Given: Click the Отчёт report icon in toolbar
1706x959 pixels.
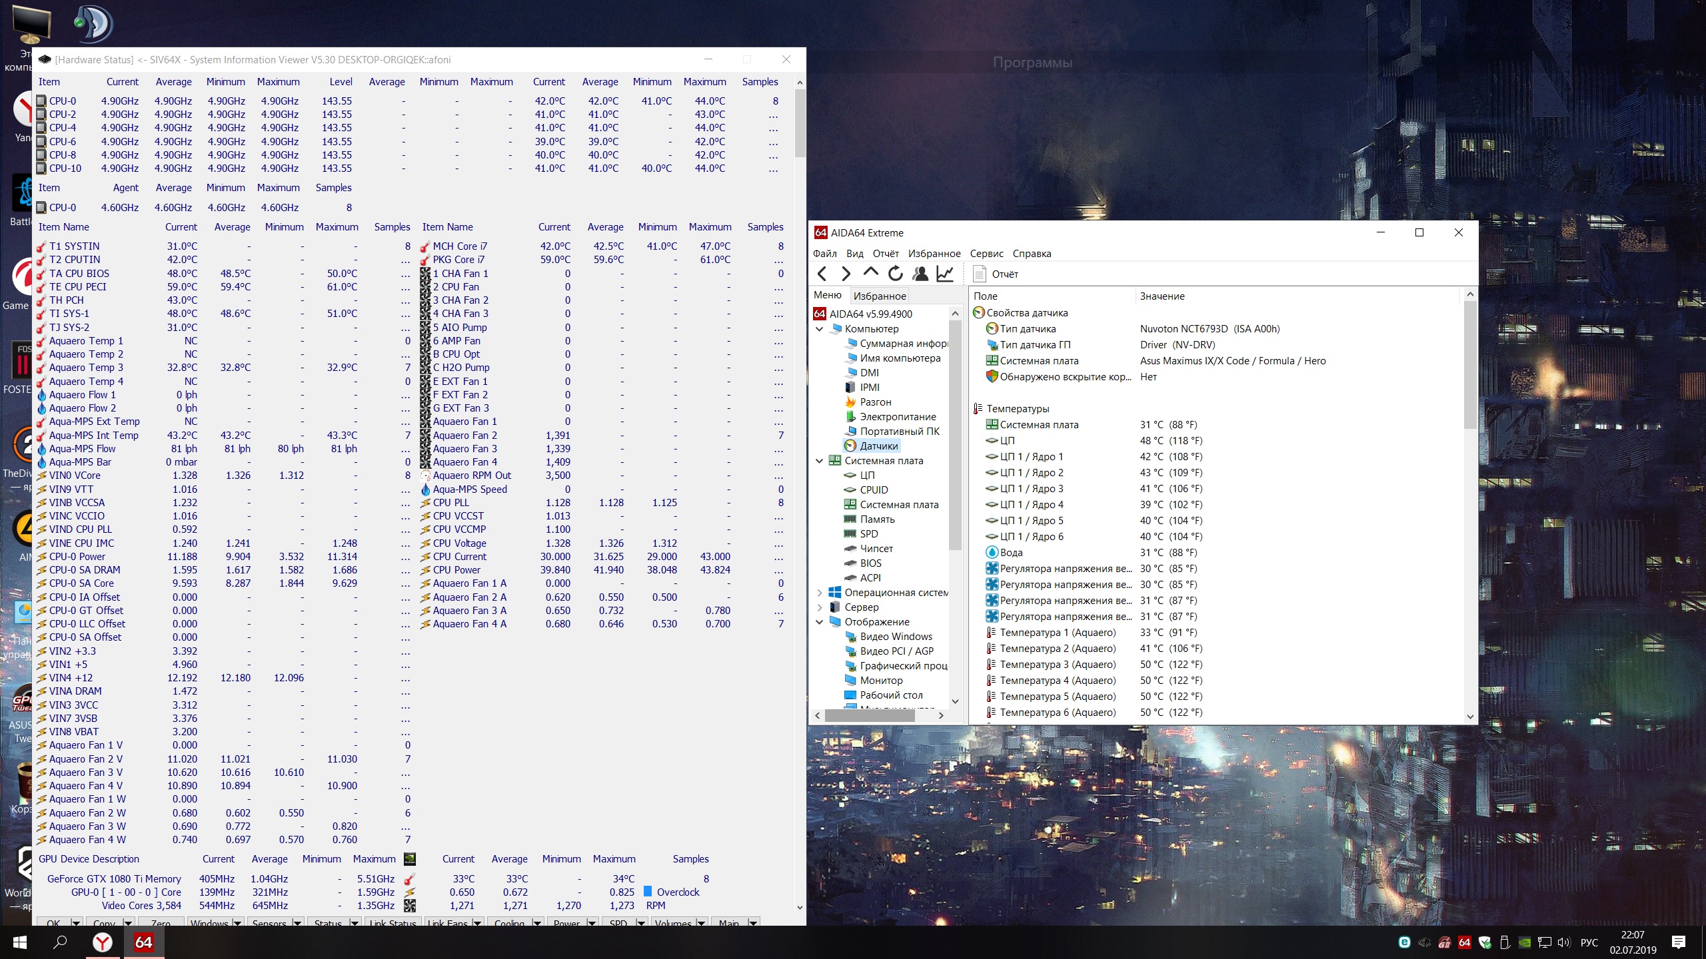Looking at the screenshot, I should (980, 274).
